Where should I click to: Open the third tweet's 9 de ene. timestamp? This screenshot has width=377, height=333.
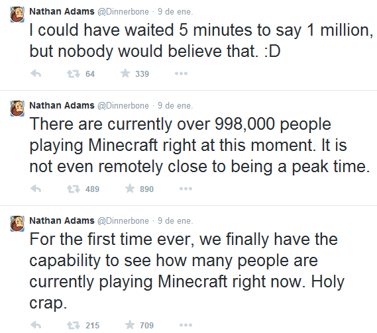[176, 221]
